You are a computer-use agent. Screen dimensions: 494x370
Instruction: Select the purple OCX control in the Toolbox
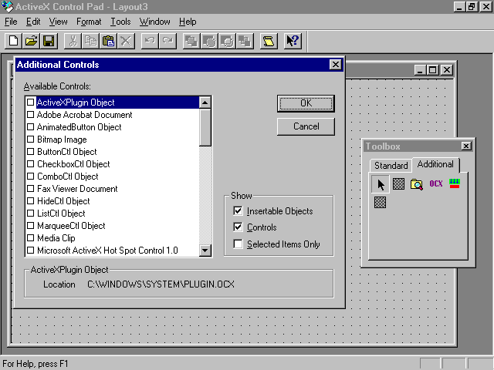pyautogui.click(x=436, y=184)
